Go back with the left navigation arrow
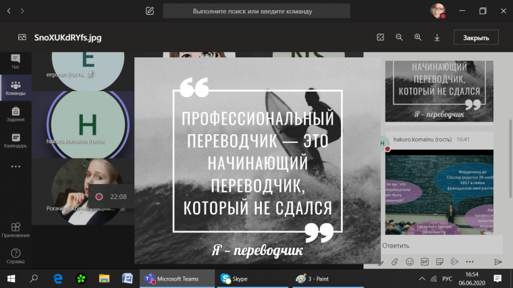This screenshot has width=513, height=288. coord(9,11)
